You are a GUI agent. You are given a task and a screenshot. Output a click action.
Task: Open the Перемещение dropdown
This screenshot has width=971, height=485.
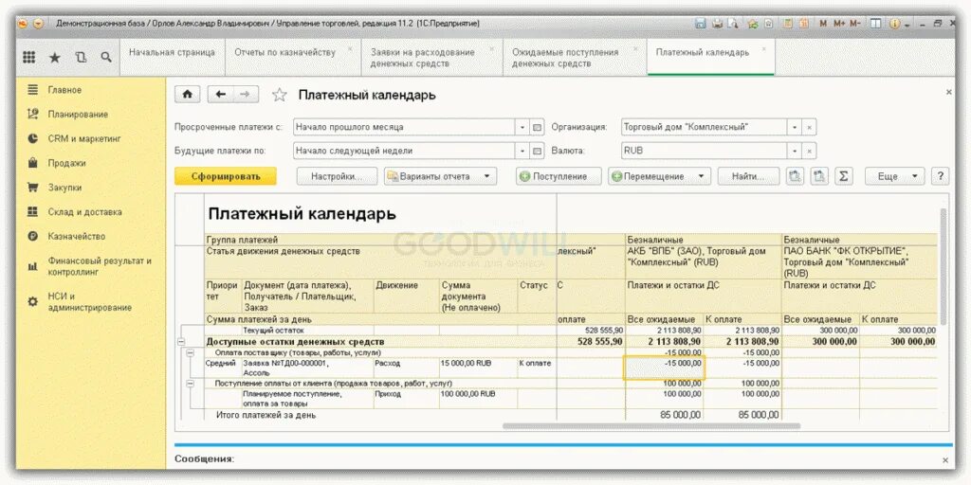click(x=659, y=176)
